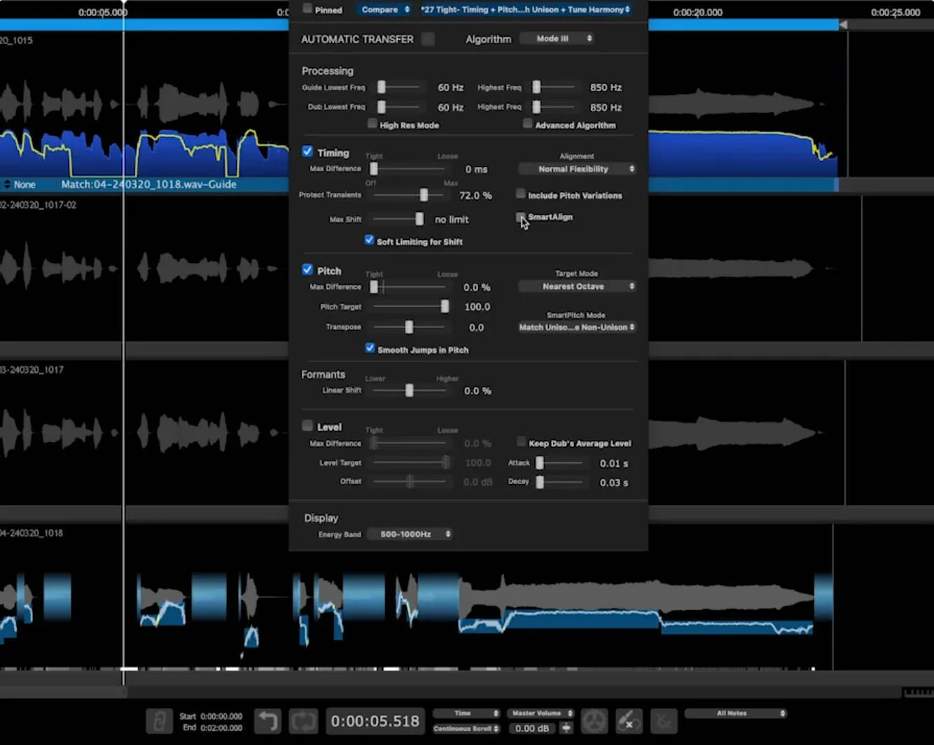Click the chain link icon in bottom toolbar
Image resolution: width=934 pixels, height=745 pixels.
pos(159,721)
